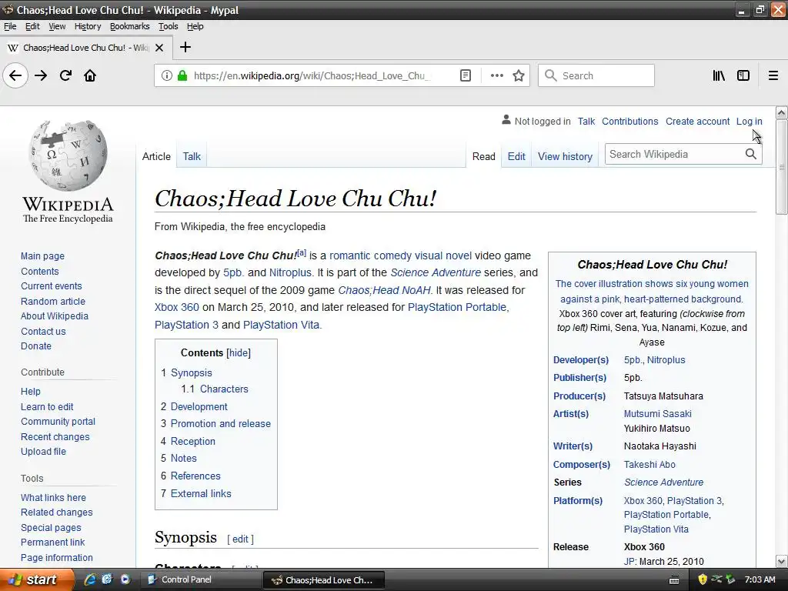This screenshot has height=591, width=788.
Task: Open page actions three-dot menu
Action: click(496, 76)
